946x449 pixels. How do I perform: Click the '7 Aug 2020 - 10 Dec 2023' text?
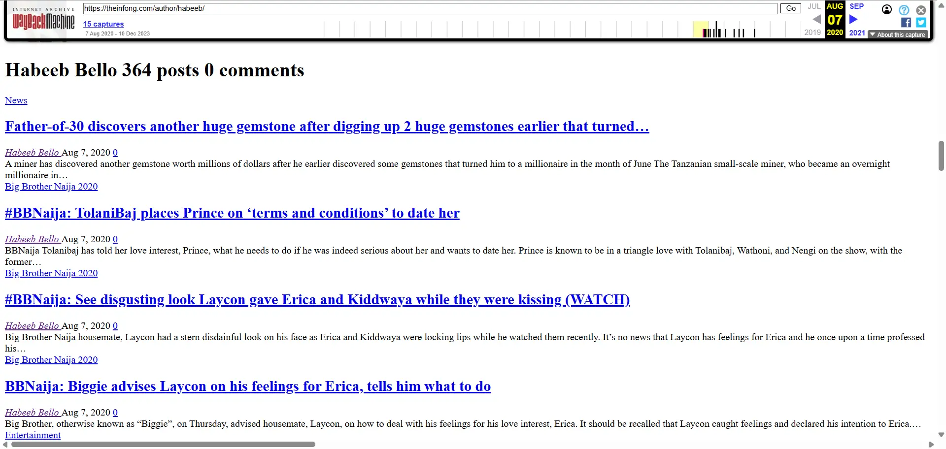pos(118,33)
